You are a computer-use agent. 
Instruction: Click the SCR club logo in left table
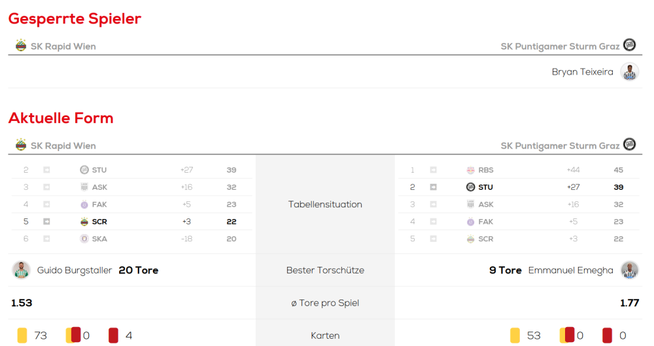click(x=84, y=222)
